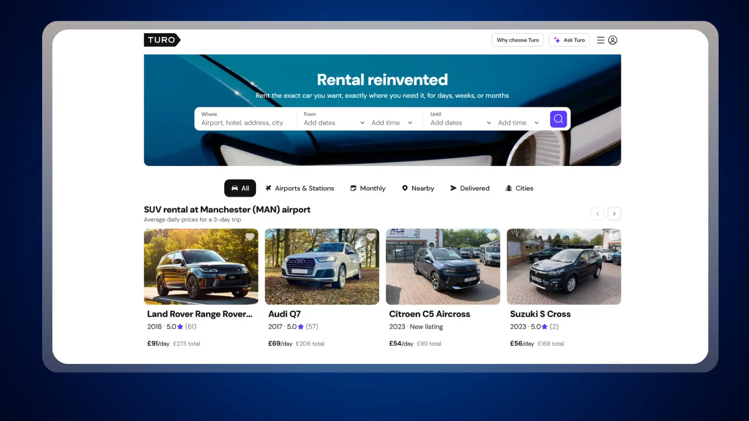Screen dimensions: 749x421
Task: Select the All category tab
Action: 240,188
